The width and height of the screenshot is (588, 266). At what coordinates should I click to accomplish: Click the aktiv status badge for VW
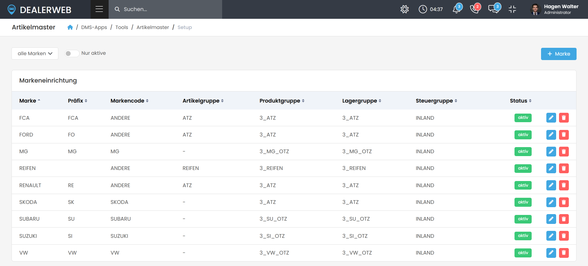pos(523,253)
